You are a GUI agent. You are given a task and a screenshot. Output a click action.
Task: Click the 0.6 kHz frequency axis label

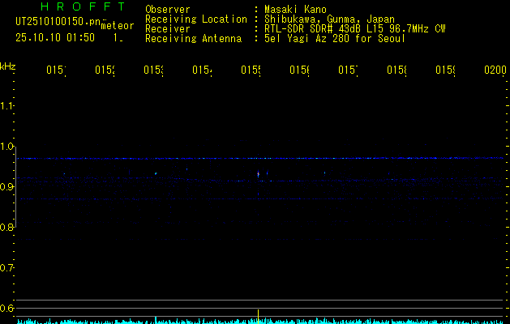pos(7,308)
